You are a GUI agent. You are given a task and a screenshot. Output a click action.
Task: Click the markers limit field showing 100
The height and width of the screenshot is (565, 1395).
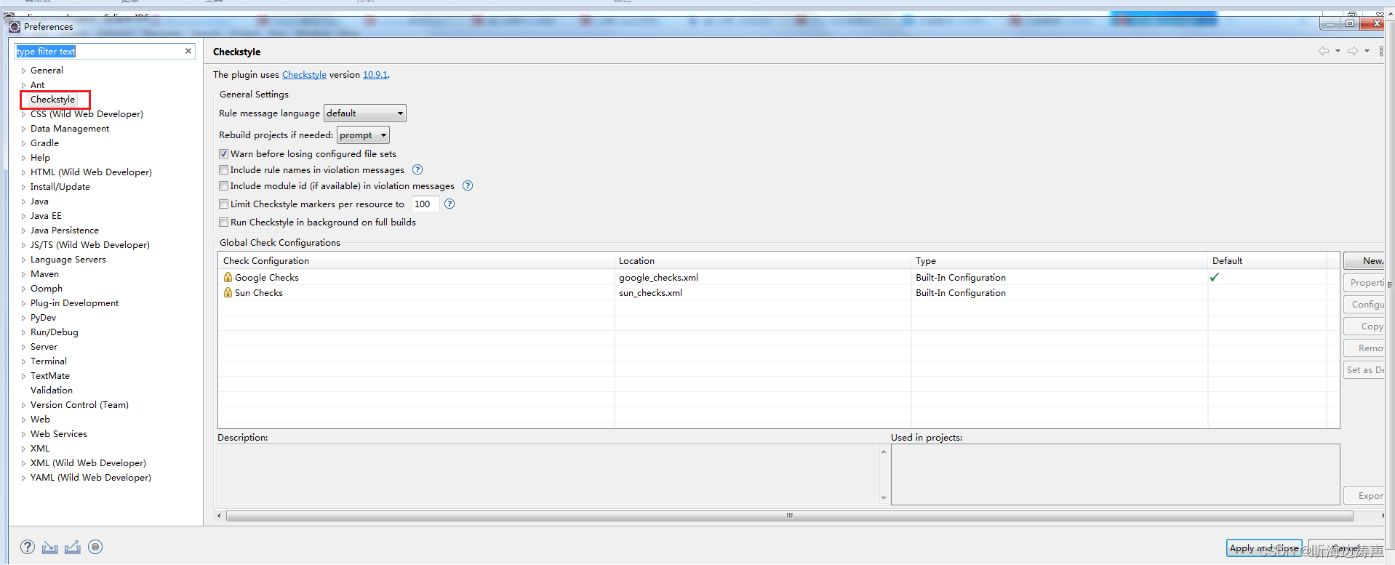(425, 204)
